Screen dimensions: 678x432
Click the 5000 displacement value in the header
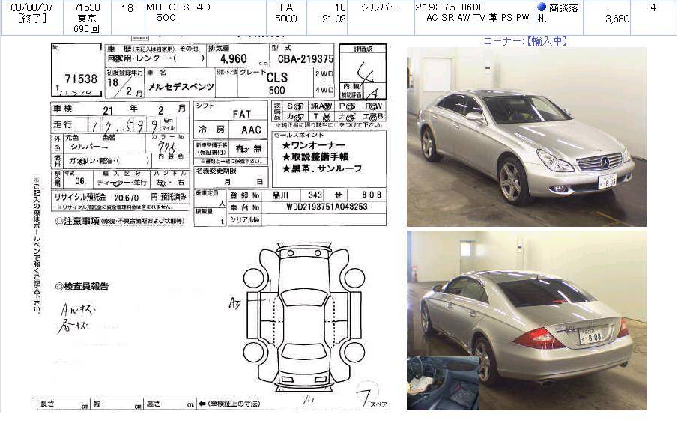click(x=286, y=19)
